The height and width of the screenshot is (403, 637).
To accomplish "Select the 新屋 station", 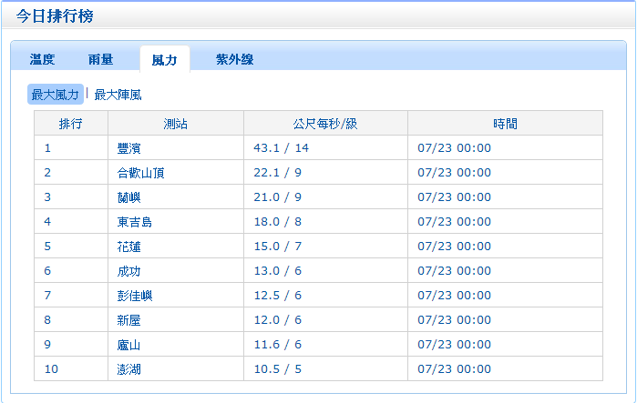I will 128,320.
